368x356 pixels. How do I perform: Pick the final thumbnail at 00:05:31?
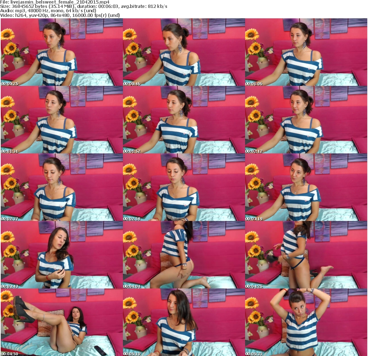pos(306,322)
